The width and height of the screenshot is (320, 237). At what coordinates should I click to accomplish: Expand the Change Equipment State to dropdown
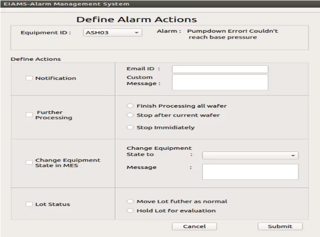pos(250,155)
